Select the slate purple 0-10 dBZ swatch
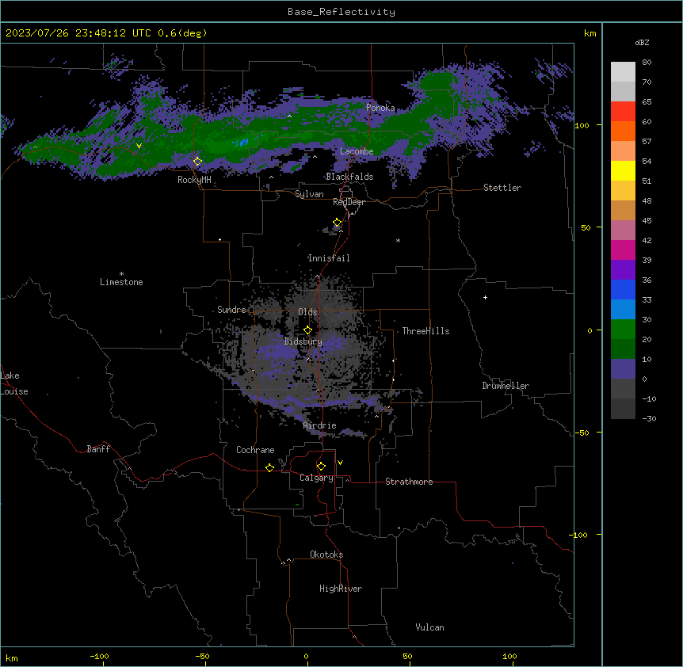Image resolution: width=683 pixels, height=667 pixels. 623,369
